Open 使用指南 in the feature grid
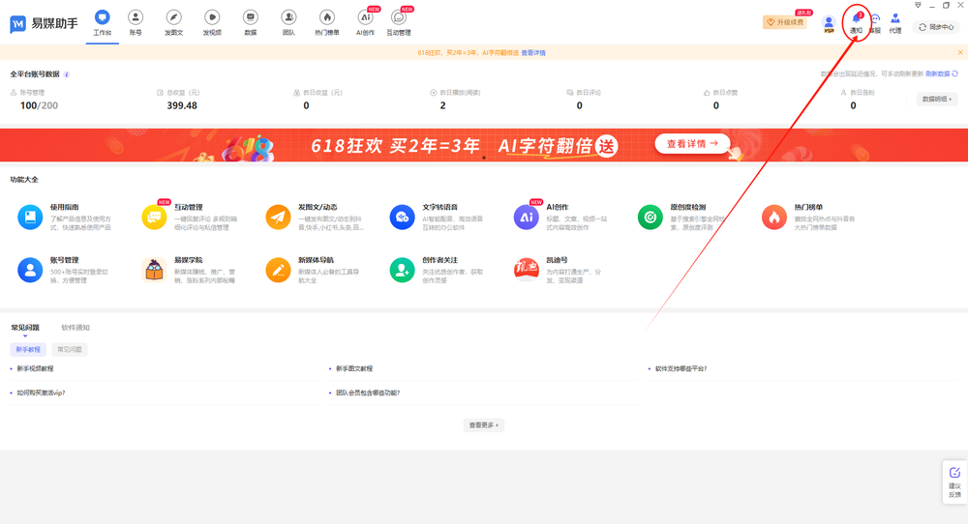The image size is (968, 524). pos(65,217)
